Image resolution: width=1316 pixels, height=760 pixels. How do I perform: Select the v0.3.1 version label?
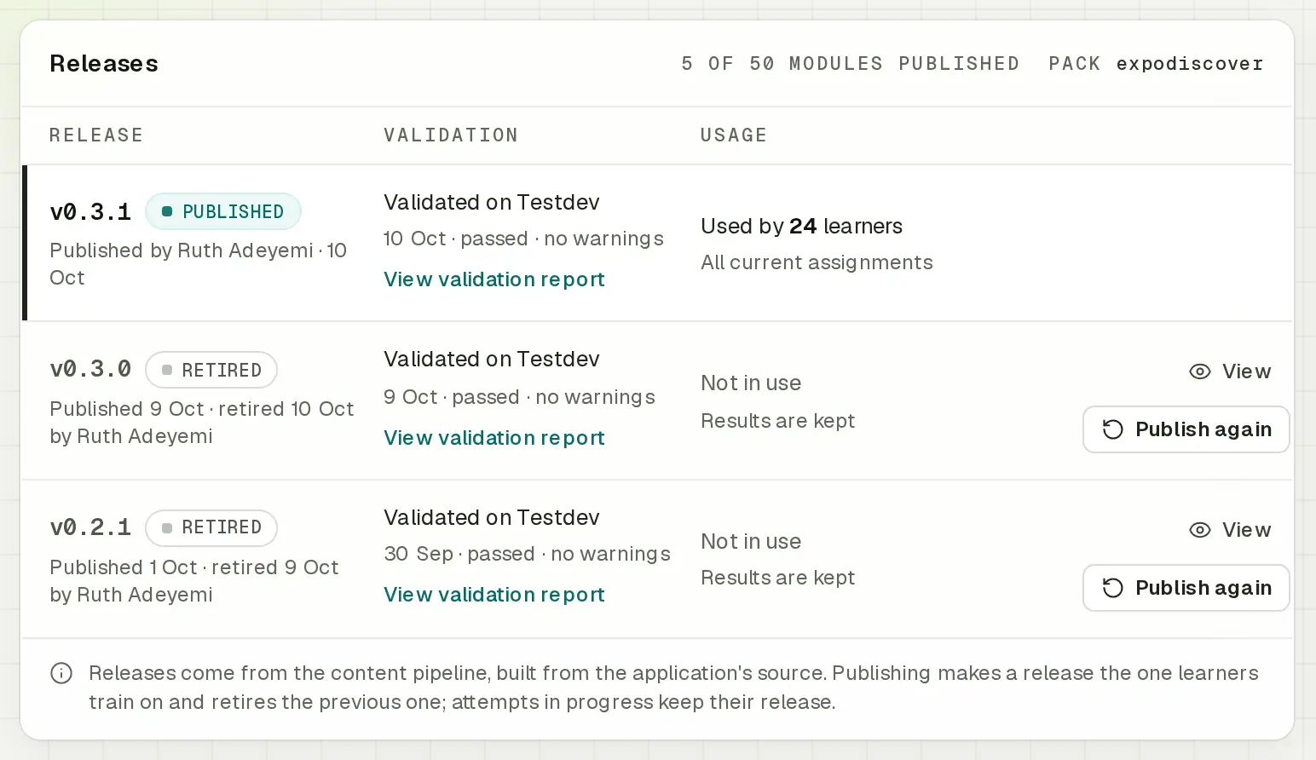pyautogui.click(x=90, y=211)
